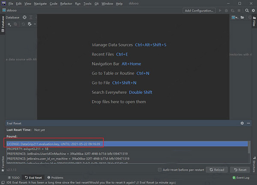Refresh the Database panel
The width and height of the screenshot is (257, 185).
(x=23, y=24)
